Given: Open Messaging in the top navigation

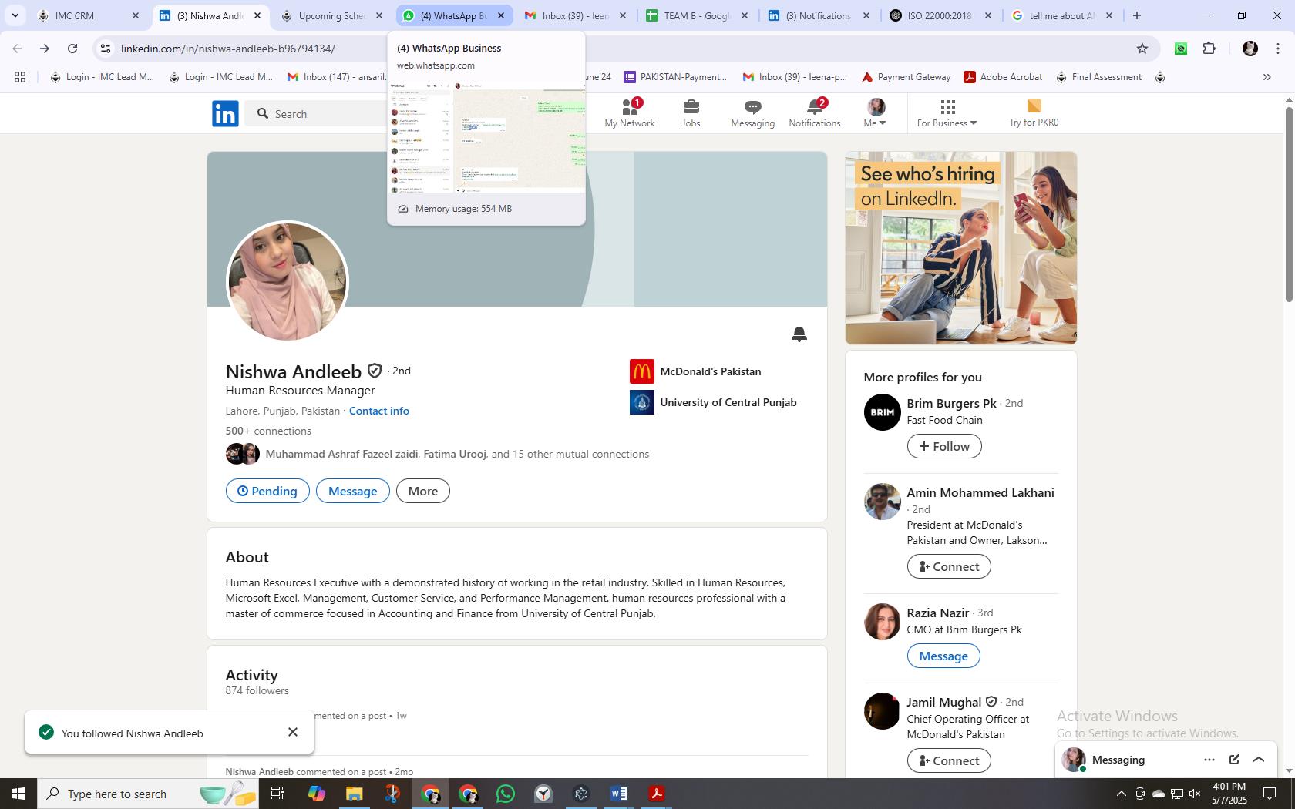Looking at the screenshot, I should 752,113.
